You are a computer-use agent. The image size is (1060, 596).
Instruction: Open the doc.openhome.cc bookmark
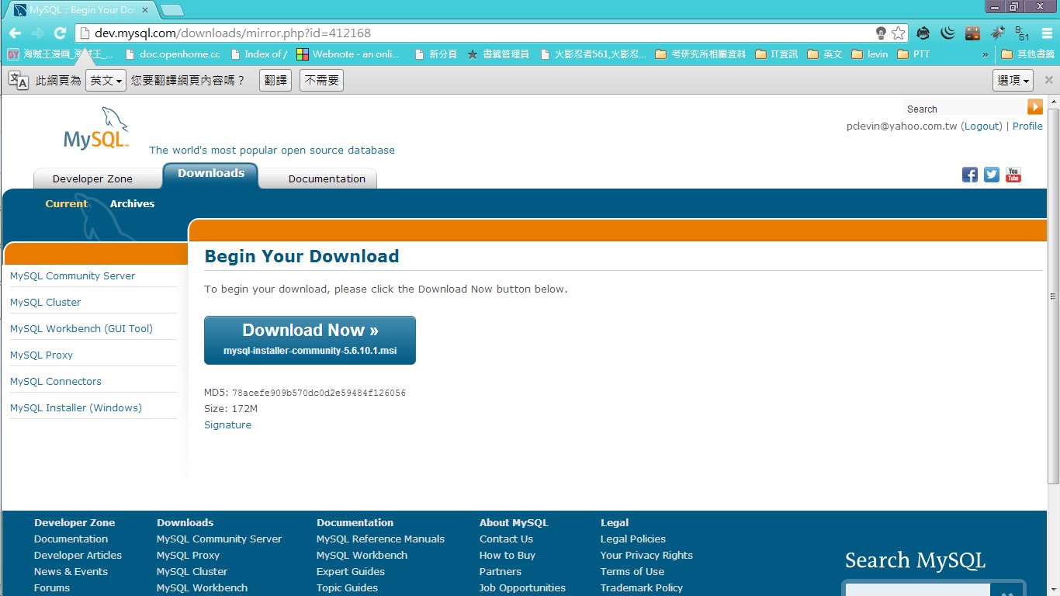(172, 54)
